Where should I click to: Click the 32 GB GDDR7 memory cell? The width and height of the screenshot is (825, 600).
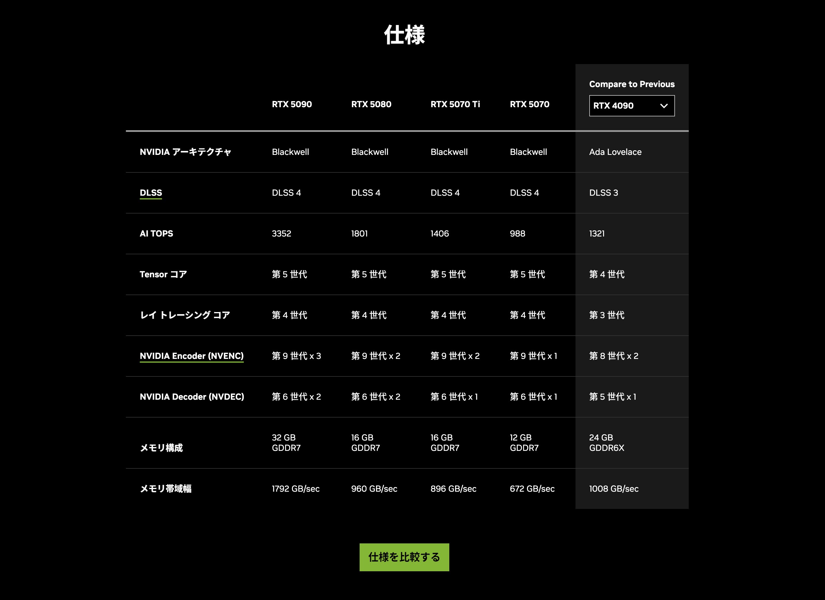[286, 443]
